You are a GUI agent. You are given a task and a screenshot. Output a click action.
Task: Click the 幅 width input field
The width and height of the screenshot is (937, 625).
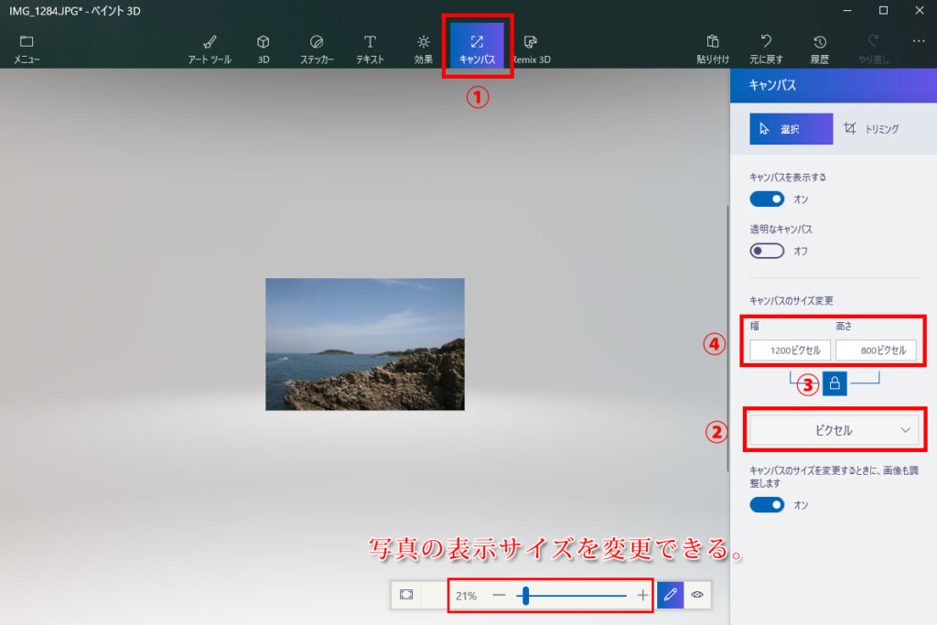click(790, 350)
